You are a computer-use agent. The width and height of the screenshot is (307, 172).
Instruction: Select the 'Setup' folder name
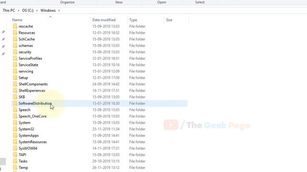pyautogui.click(x=24, y=78)
